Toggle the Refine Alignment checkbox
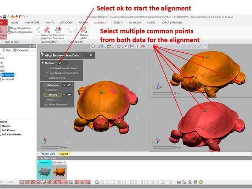Screen dimensions: 252x189 pos(46,104)
